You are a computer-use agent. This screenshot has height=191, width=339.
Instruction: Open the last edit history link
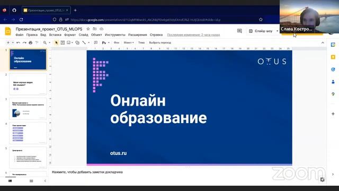click(193, 34)
